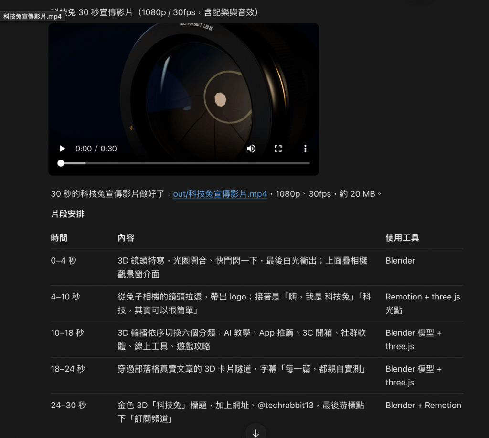
Task: Select the 10–18 秒 time cell
Action: click(x=67, y=333)
